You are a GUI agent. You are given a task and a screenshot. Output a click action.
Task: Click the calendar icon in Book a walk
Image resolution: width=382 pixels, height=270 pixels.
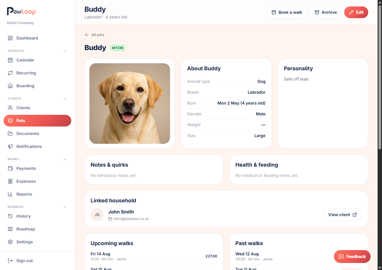point(274,12)
